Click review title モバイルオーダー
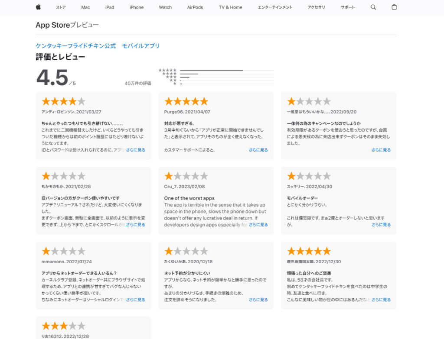Viewport: 444px width, 339px height. [302, 198]
